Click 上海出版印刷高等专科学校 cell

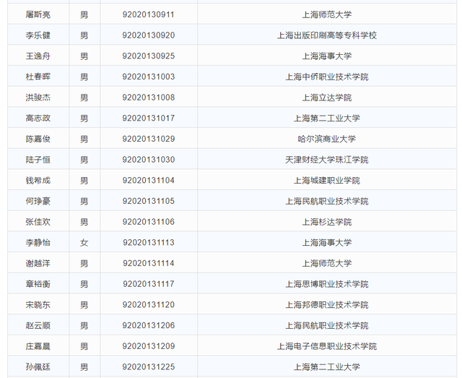click(x=327, y=35)
